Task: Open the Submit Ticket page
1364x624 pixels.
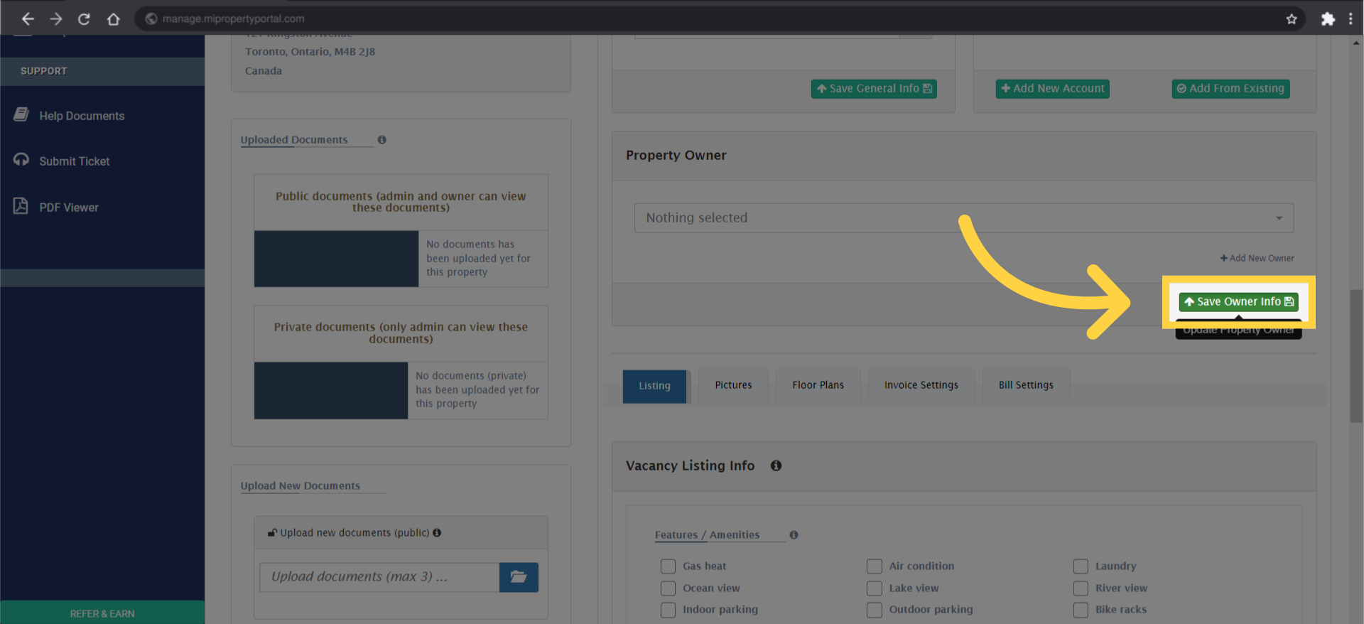Action: (x=75, y=161)
